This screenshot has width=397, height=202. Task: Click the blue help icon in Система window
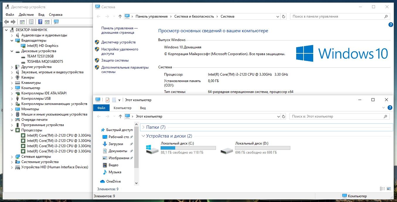[x=391, y=25]
